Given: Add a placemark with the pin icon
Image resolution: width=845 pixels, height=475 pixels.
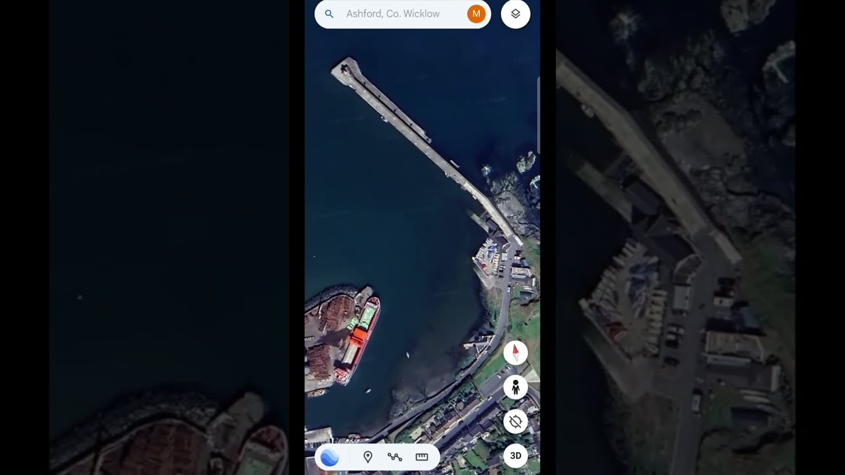Looking at the screenshot, I should pyautogui.click(x=368, y=457).
